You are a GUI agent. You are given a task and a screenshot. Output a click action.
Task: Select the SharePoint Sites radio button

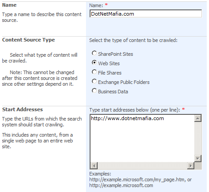[x=94, y=53]
